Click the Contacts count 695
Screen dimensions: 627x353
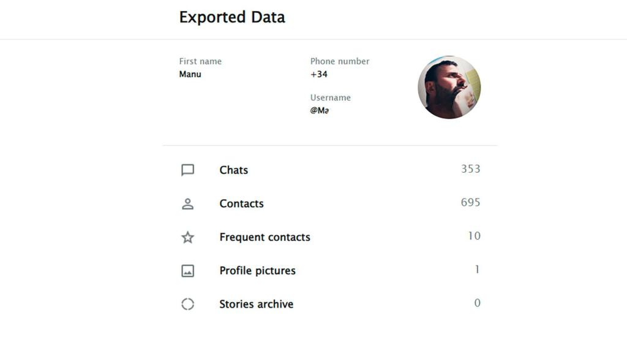click(471, 202)
